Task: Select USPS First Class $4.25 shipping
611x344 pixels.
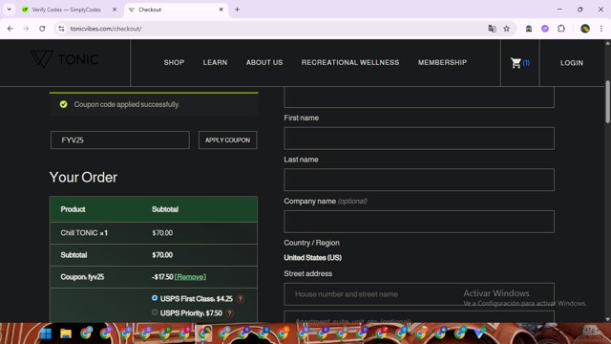Action: click(x=155, y=298)
